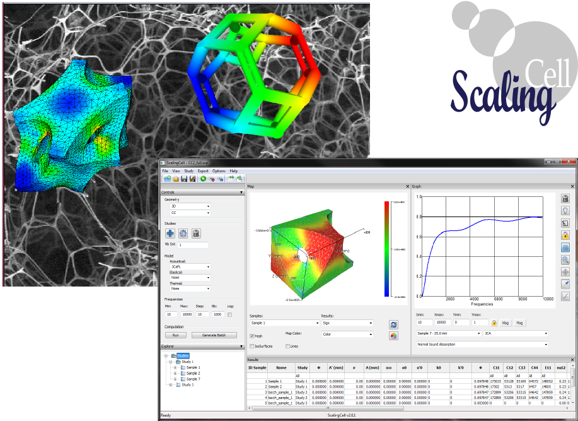Click the open project toolbar icon

click(176, 179)
